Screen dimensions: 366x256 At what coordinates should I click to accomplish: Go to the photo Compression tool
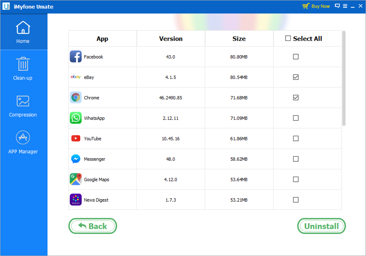[23, 106]
